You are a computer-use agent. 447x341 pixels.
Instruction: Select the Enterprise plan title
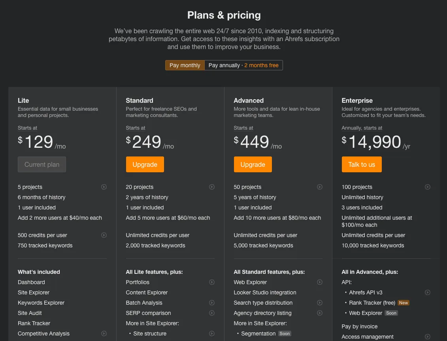point(357,101)
